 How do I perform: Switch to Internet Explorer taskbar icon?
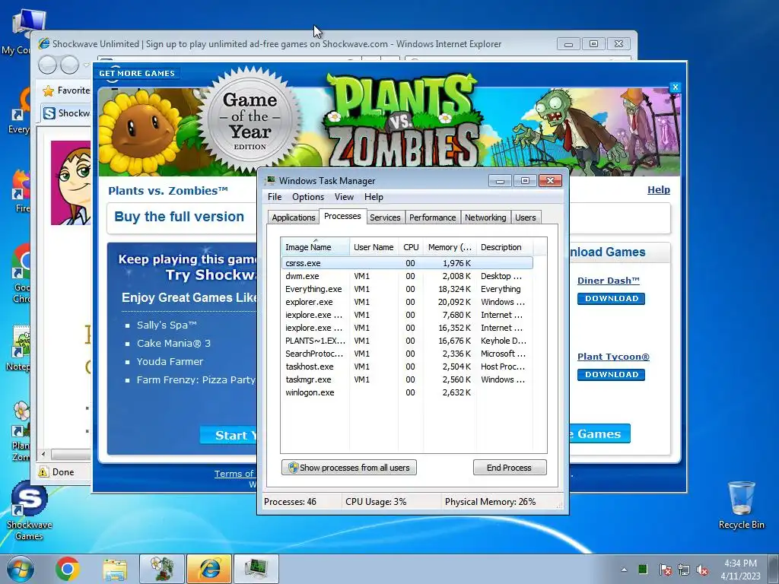pyautogui.click(x=209, y=569)
